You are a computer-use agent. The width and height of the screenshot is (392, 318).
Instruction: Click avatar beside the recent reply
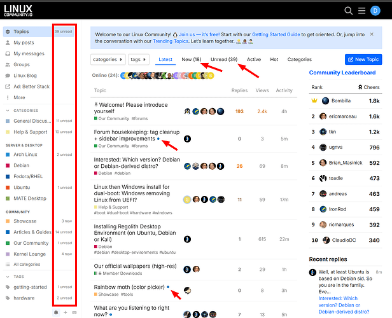click(312, 272)
